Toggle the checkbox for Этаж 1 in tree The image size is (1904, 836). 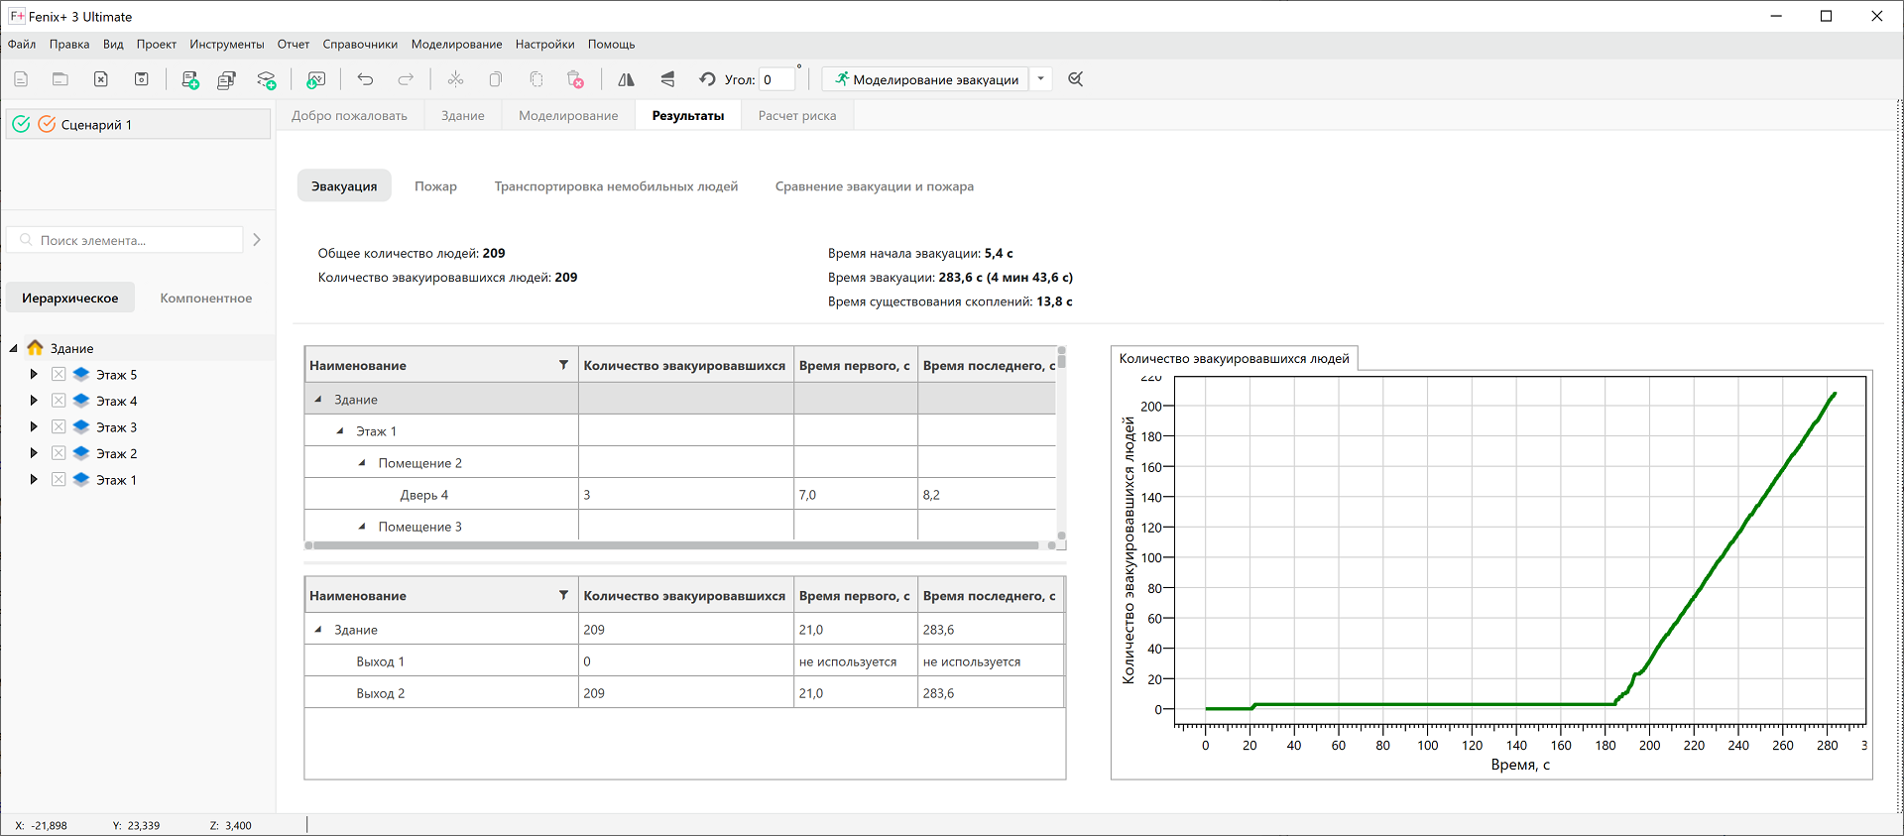coord(59,479)
